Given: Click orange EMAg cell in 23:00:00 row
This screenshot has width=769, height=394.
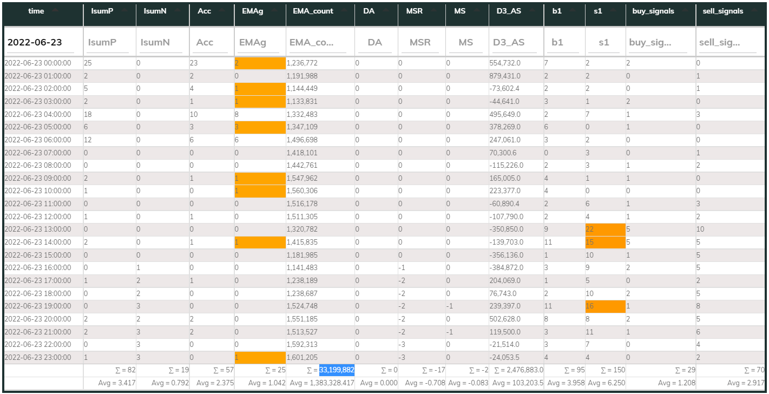Looking at the screenshot, I should 260,357.
